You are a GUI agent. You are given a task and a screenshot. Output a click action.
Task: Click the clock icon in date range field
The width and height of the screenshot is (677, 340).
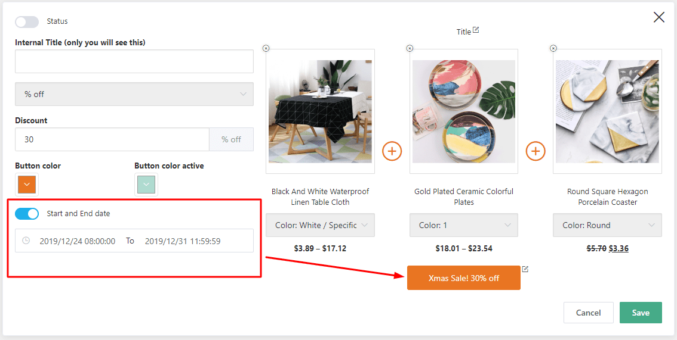tap(26, 241)
